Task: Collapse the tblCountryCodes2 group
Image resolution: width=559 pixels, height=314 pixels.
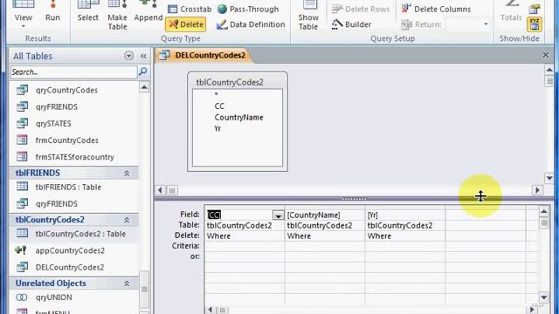Action: [127, 220]
